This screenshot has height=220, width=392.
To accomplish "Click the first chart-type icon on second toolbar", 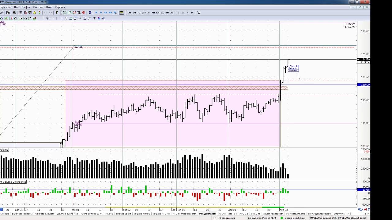I will point(2,18).
